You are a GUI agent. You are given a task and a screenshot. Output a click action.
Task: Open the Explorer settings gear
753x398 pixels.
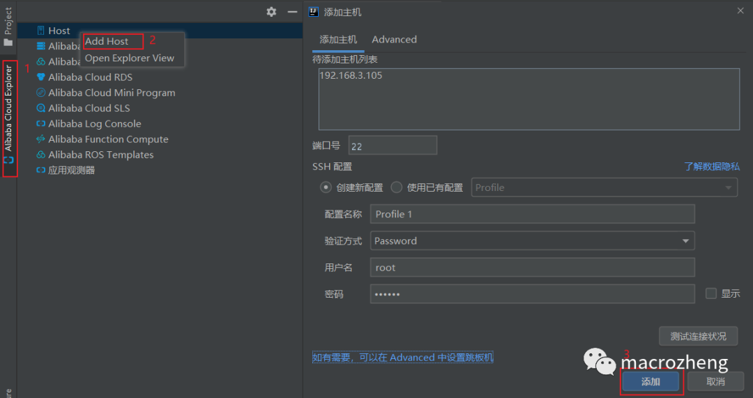271,12
